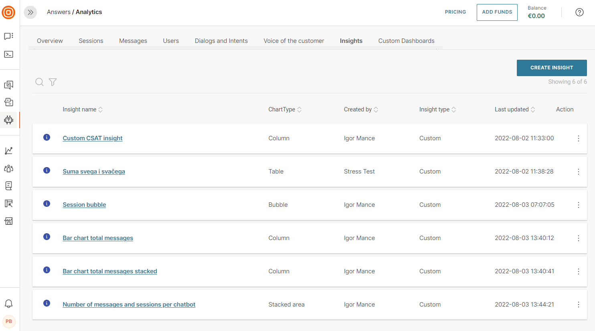Open the flow builder flag icon in sidebar
This screenshot has width=595, height=331.
pyautogui.click(x=9, y=203)
